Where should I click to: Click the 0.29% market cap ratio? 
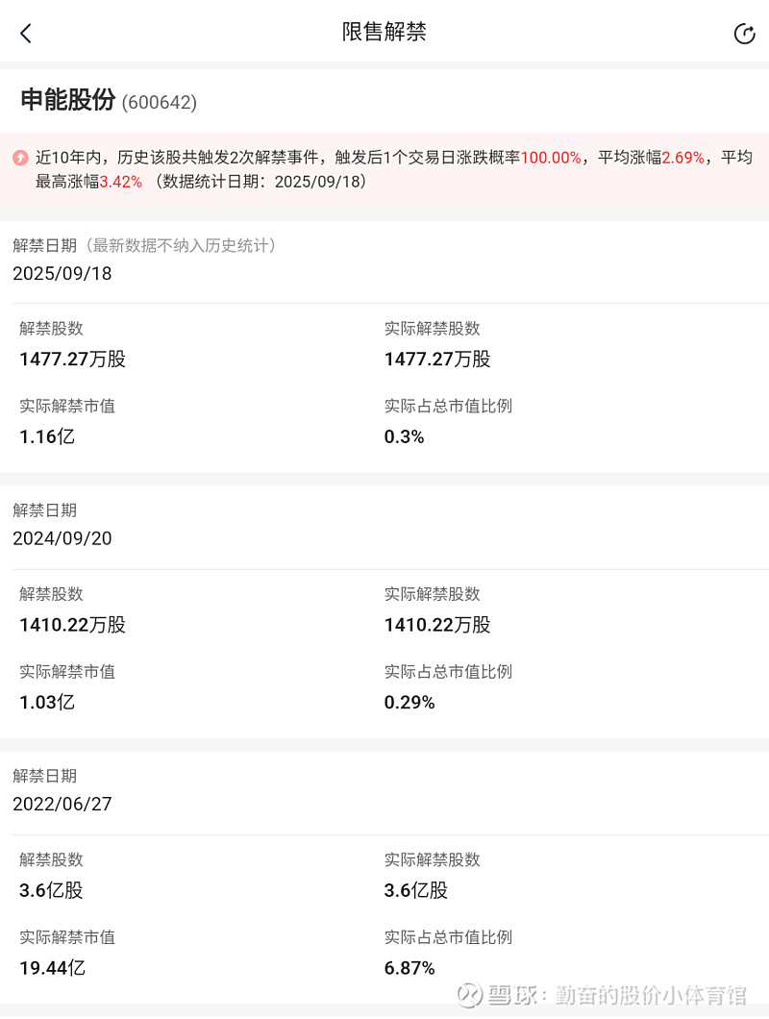409,702
